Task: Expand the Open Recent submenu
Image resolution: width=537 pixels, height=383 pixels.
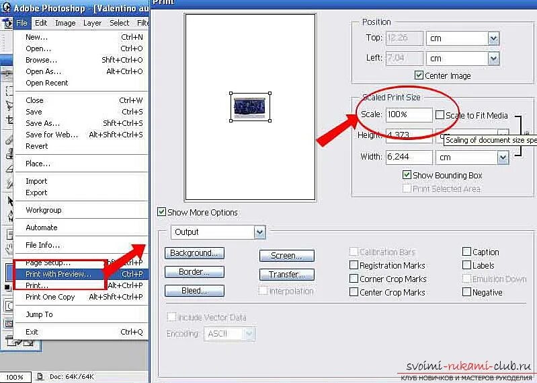Action: coord(82,83)
